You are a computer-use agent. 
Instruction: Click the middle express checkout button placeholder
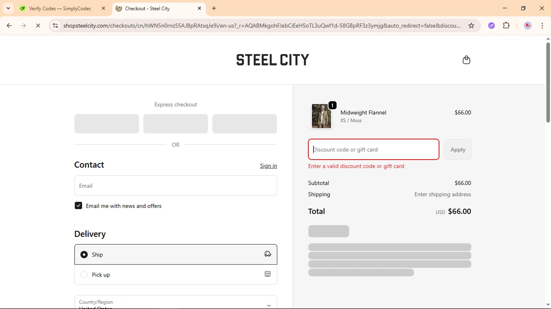[176, 124]
